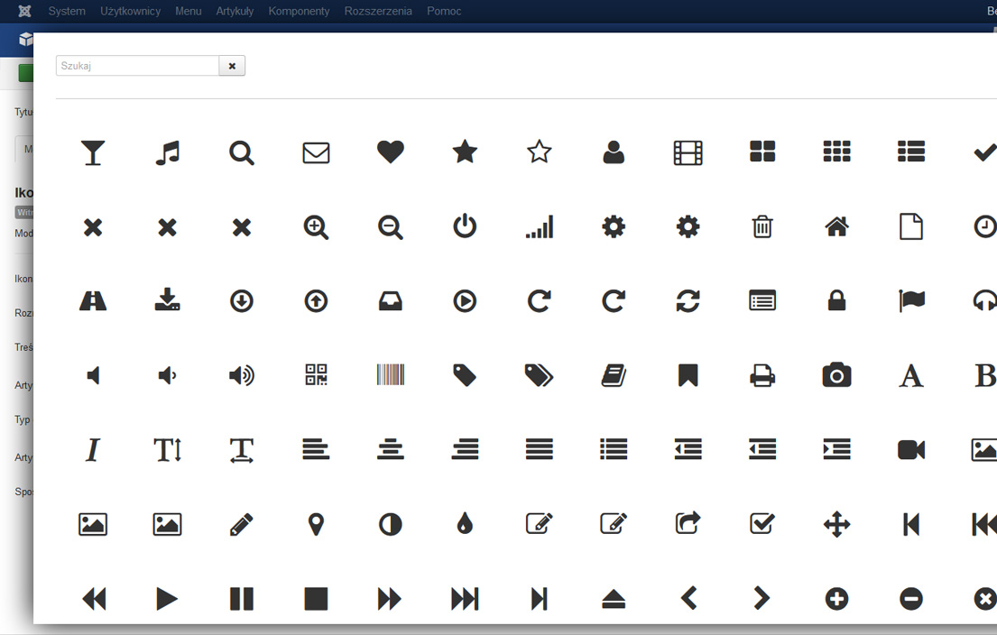Select the filled heart icon
The width and height of the screenshot is (997, 635).
point(391,152)
